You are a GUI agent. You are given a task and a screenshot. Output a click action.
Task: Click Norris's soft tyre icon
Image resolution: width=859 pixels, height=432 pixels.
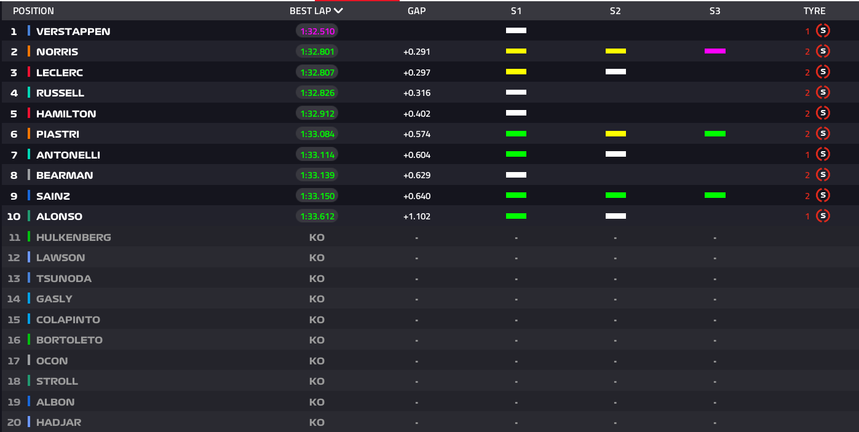click(x=823, y=52)
